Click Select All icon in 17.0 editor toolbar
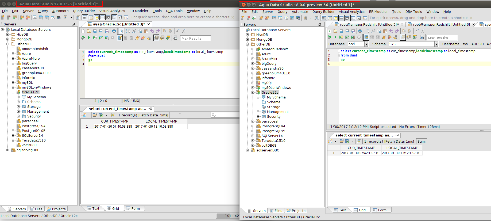 (128, 31)
